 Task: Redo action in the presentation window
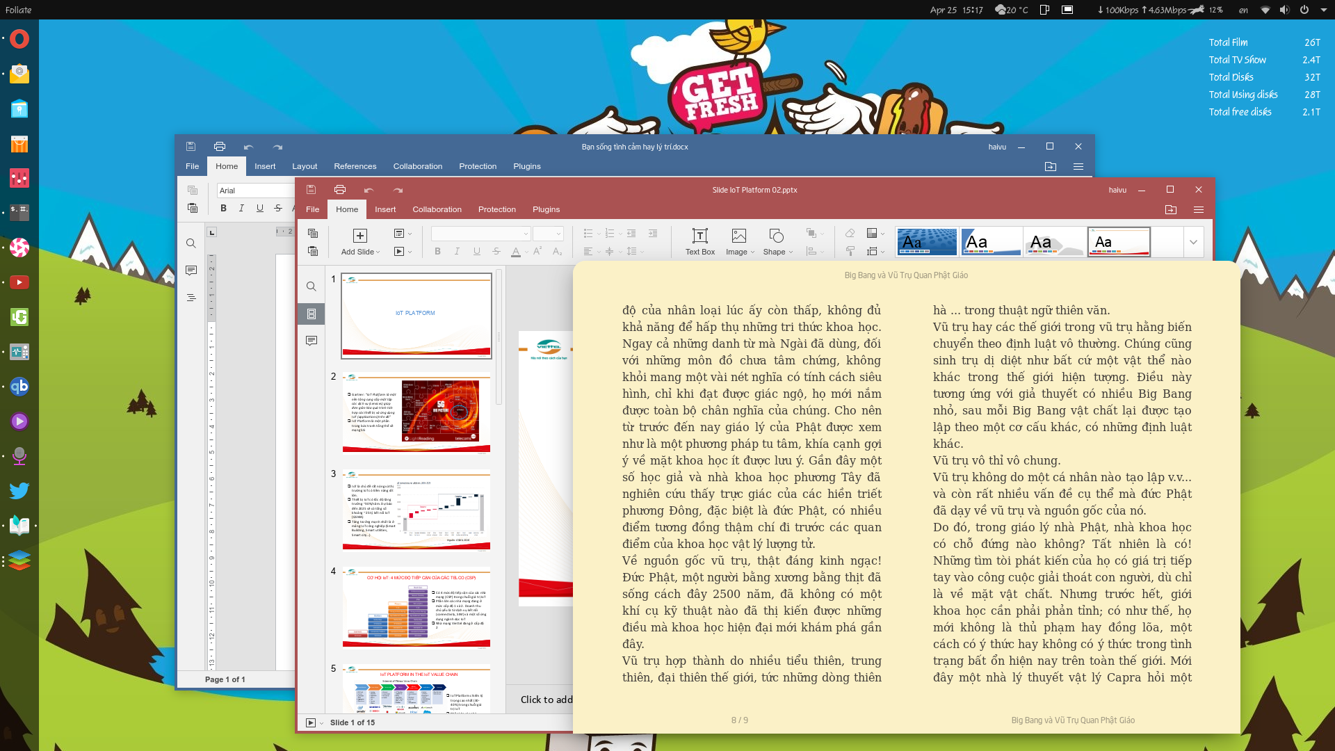[x=398, y=190]
